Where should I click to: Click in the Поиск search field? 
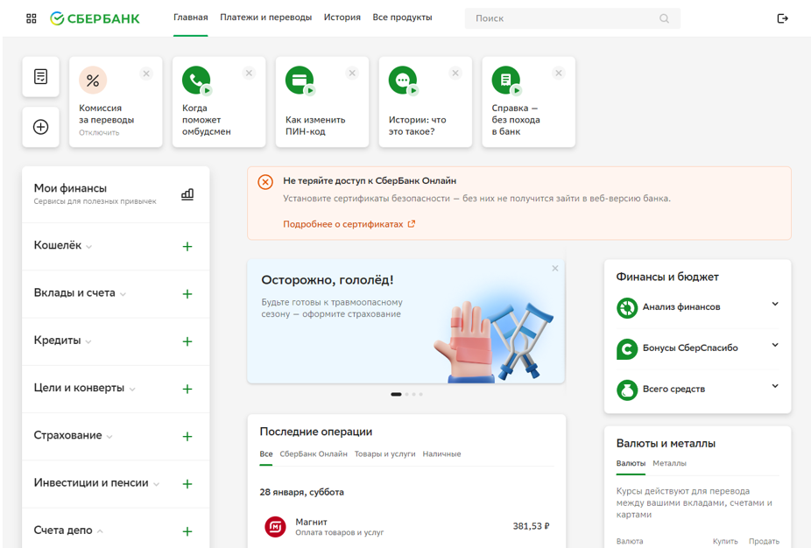573,18
